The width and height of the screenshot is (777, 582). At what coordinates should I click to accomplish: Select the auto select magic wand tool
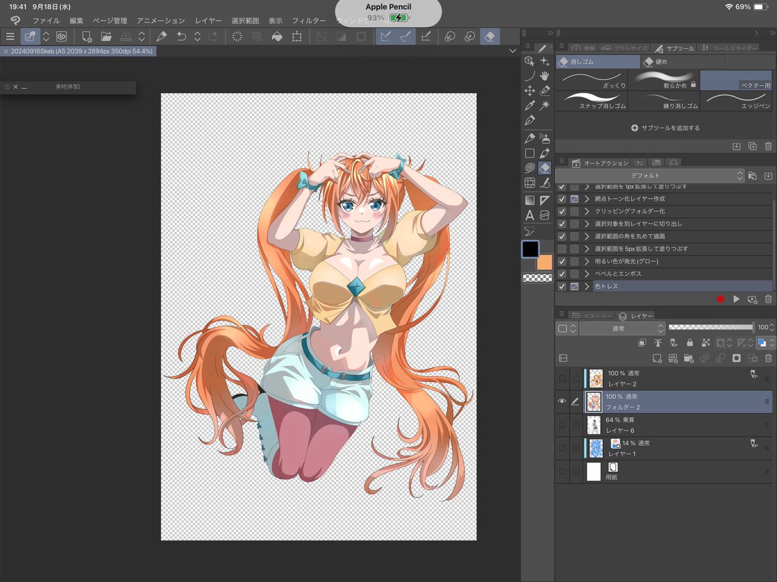click(x=545, y=105)
